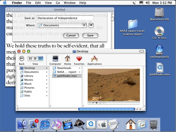This screenshot has width=176, height=132.
Task: Click Save in the save dialog
Action: (x=90, y=35)
